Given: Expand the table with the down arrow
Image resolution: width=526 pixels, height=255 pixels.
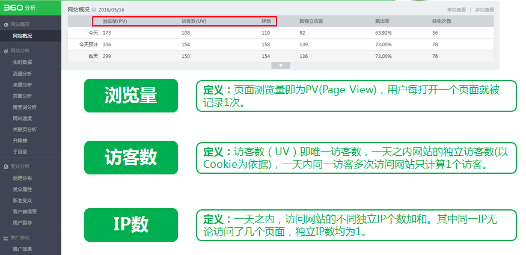Looking at the screenshot, I should tap(281, 65).
